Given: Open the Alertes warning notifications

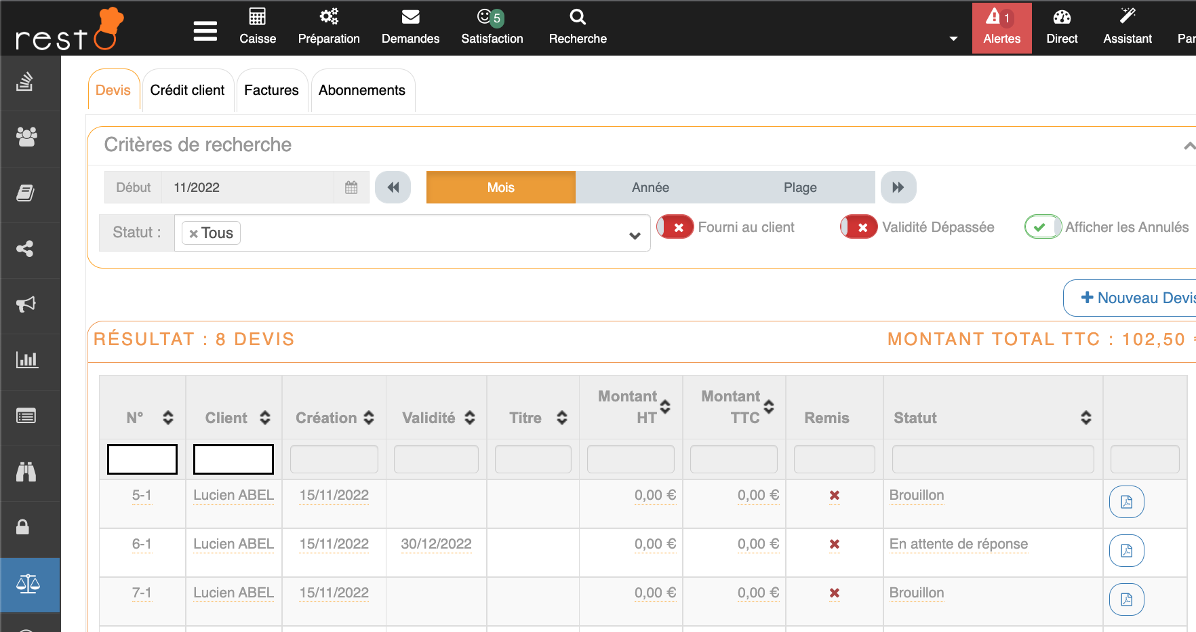Looking at the screenshot, I should pyautogui.click(x=1001, y=27).
